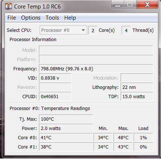Click the Tj. Max 100°C field
This screenshot has width=161, height=160.
point(66,119)
